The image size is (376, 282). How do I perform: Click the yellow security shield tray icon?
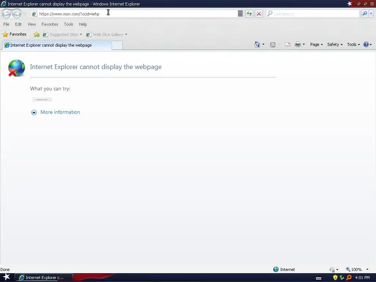(x=335, y=278)
